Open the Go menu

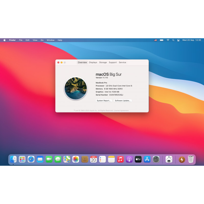pos(42,40)
